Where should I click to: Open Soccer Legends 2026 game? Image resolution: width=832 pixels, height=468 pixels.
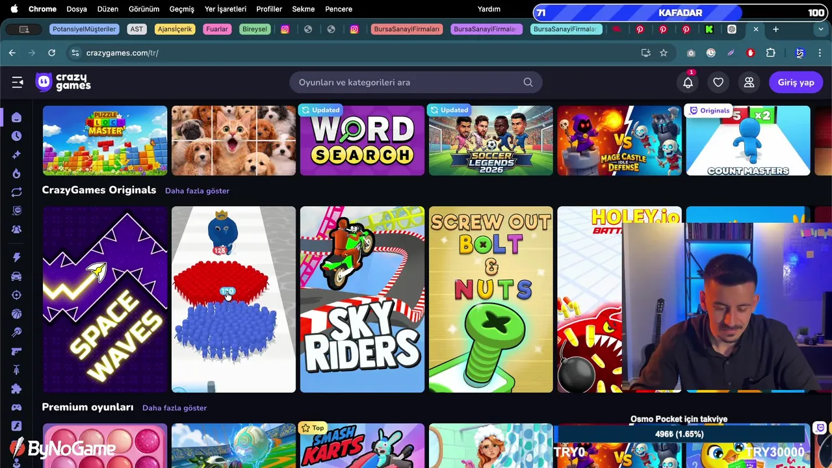491,140
